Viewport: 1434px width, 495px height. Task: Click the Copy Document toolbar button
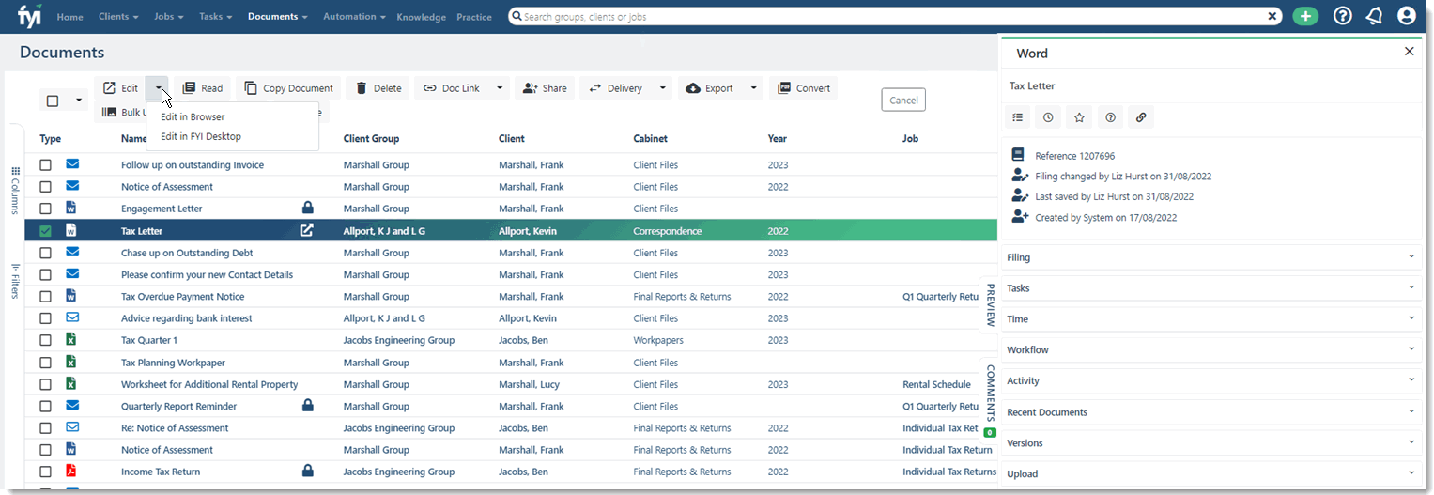pyautogui.click(x=288, y=88)
